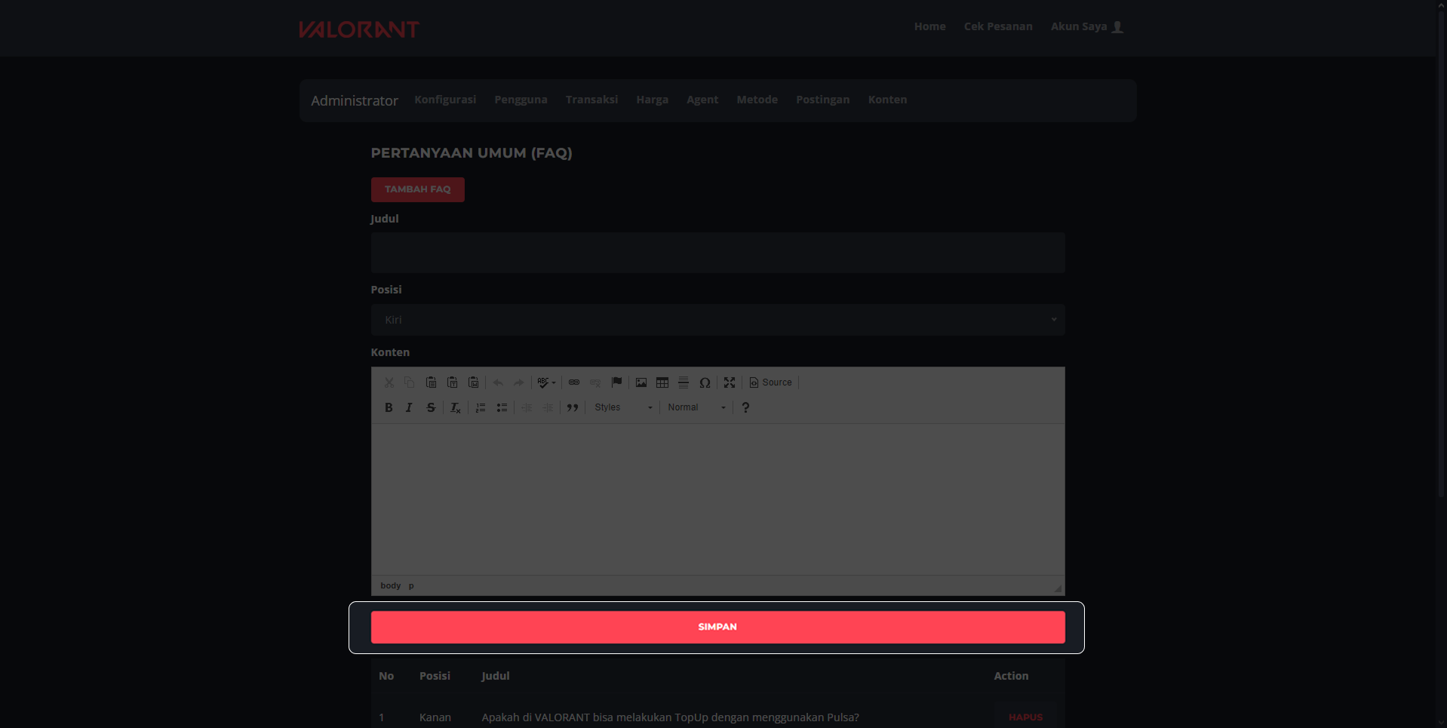Click the Redo arrow in editor
Image resolution: width=1447 pixels, height=728 pixels.
coord(519,382)
